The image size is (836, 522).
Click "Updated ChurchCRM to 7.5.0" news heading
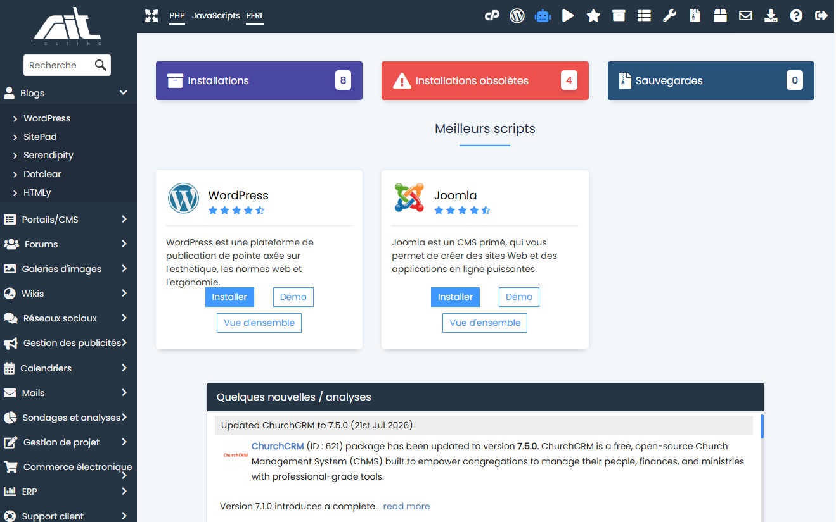317,425
